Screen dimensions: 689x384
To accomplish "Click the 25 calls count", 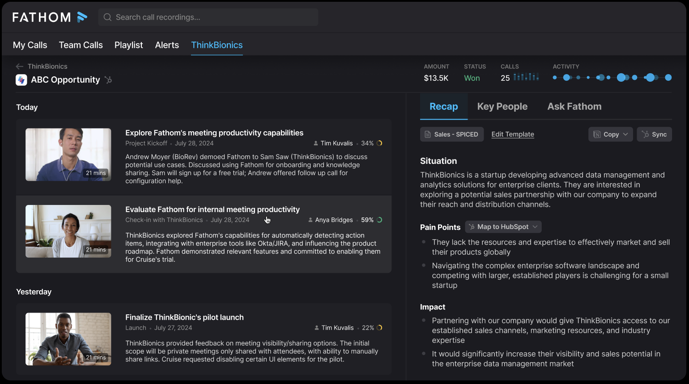I will point(505,78).
